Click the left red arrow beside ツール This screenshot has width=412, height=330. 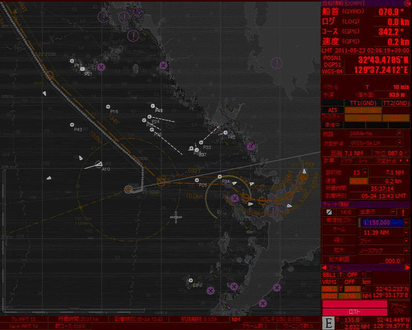tap(324, 267)
